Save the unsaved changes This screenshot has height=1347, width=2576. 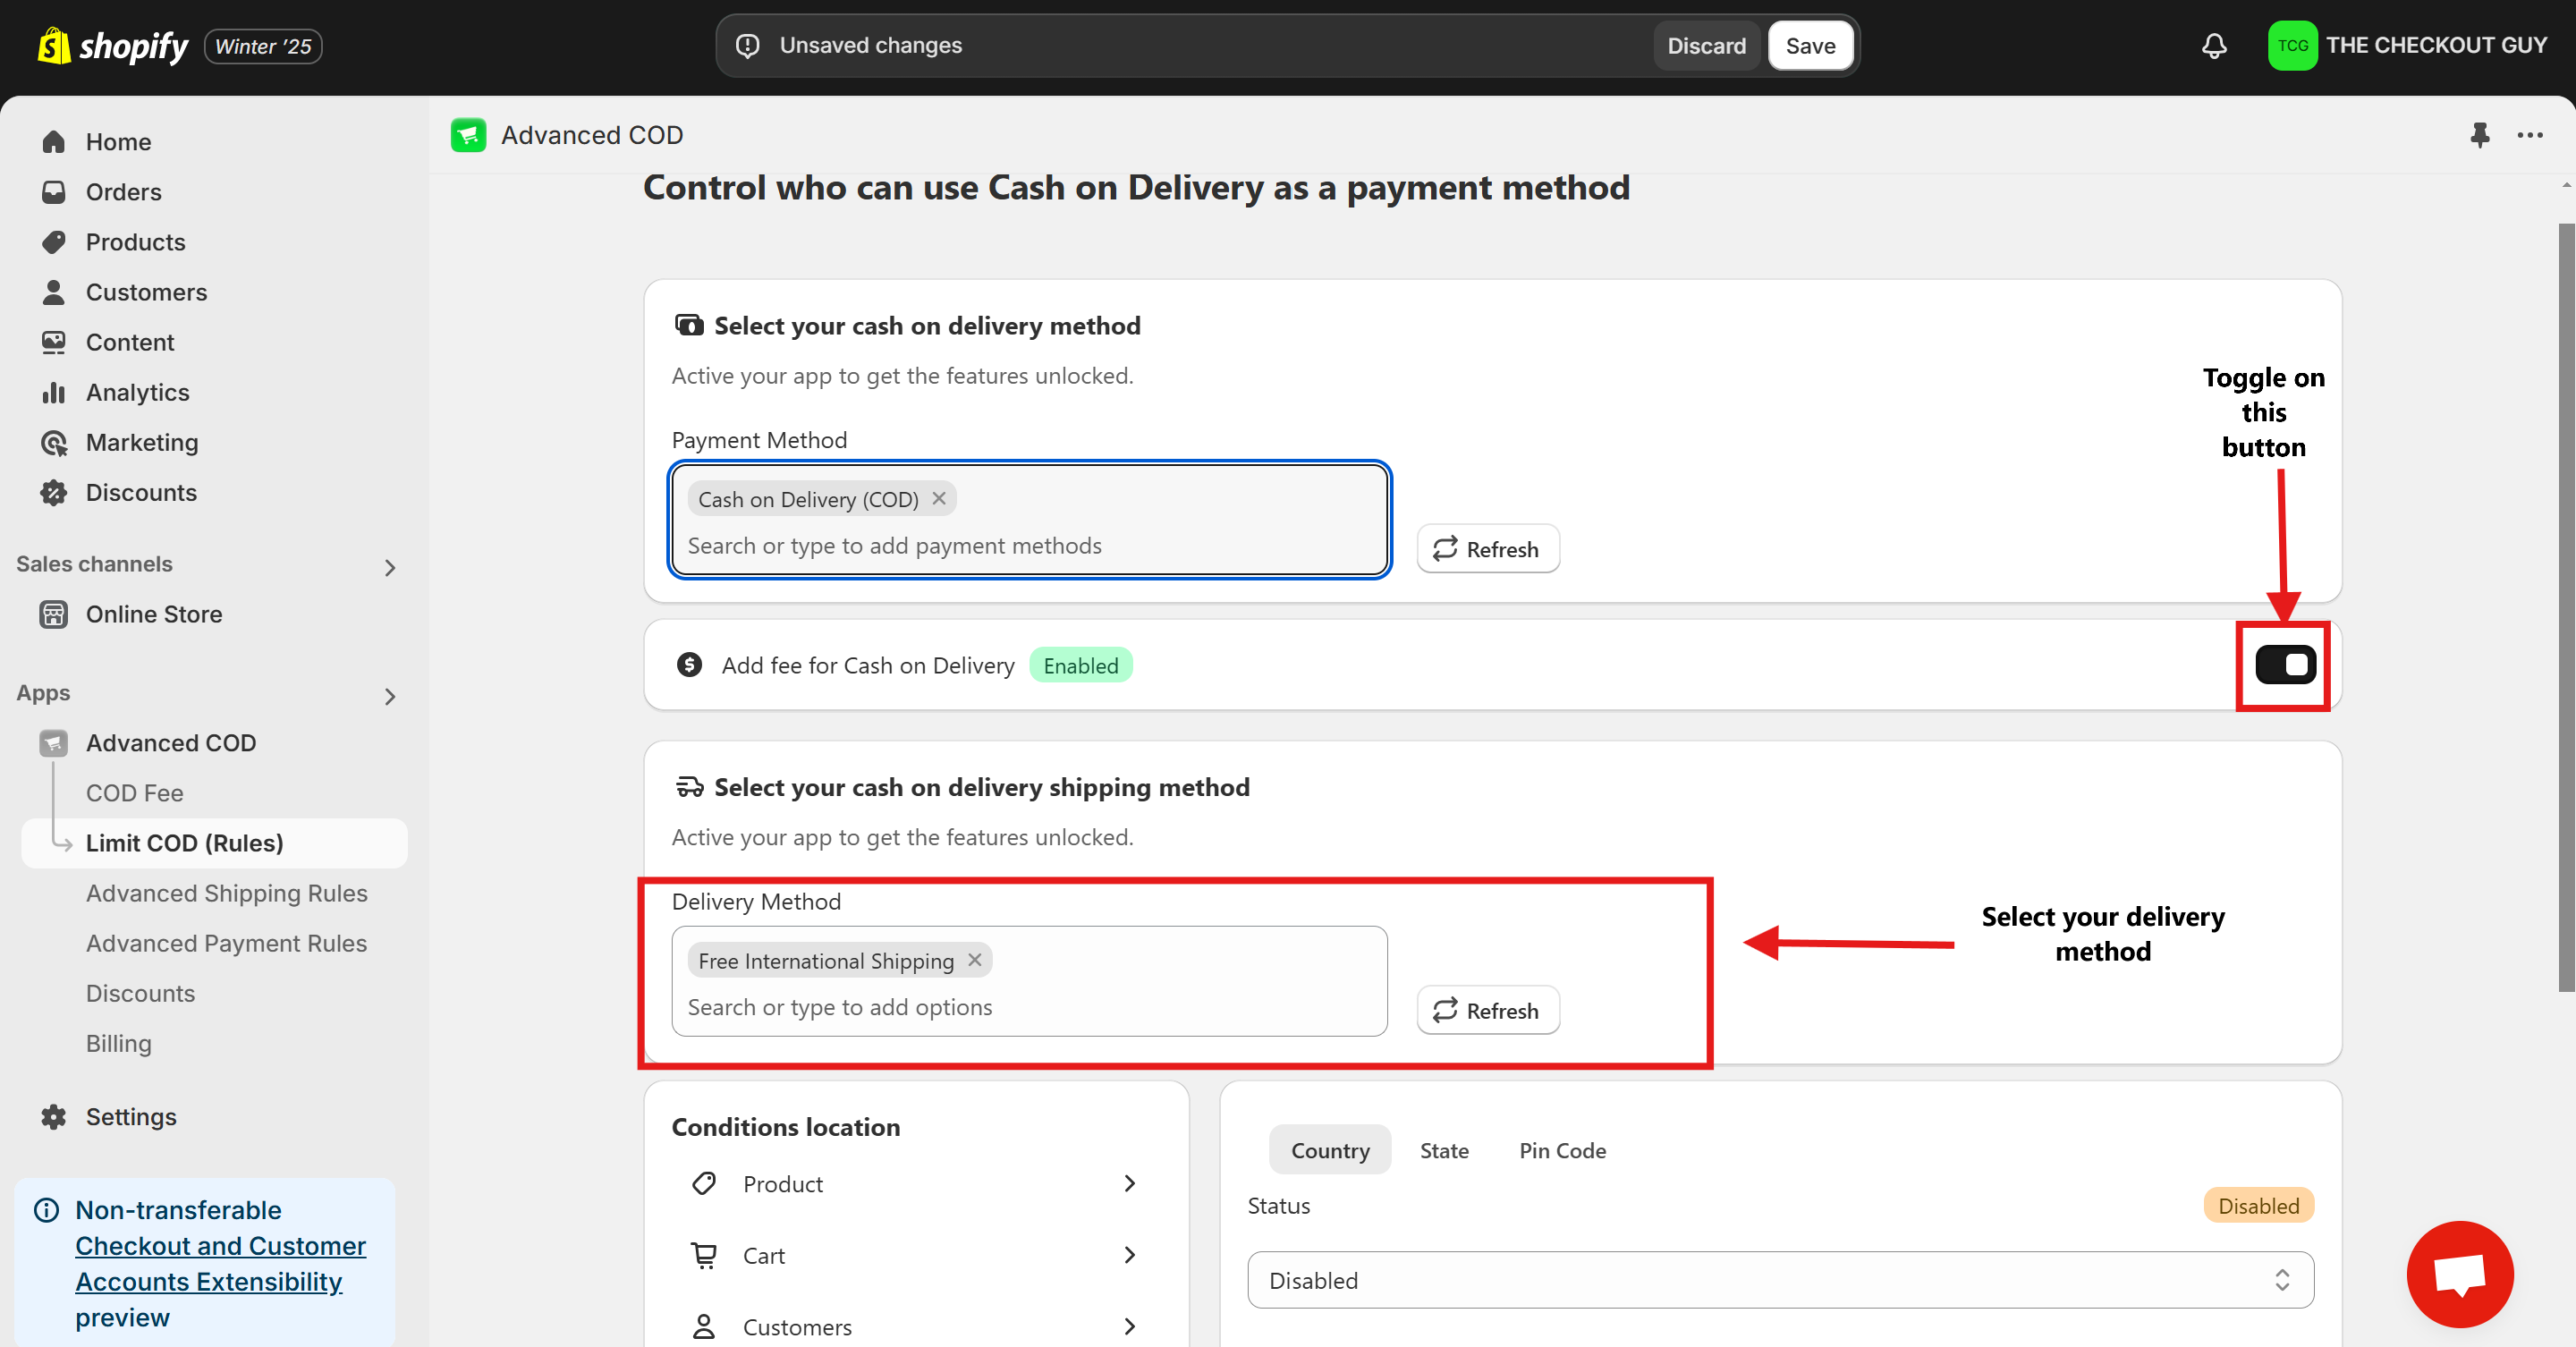[1810, 46]
